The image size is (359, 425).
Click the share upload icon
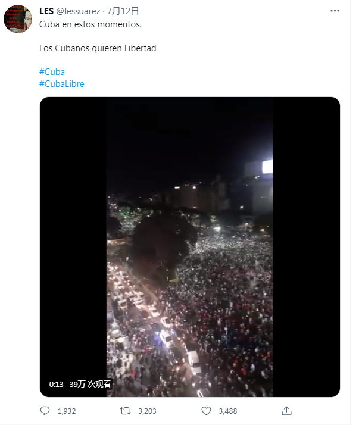tap(286, 411)
